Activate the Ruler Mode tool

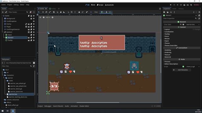tap(64, 12)
